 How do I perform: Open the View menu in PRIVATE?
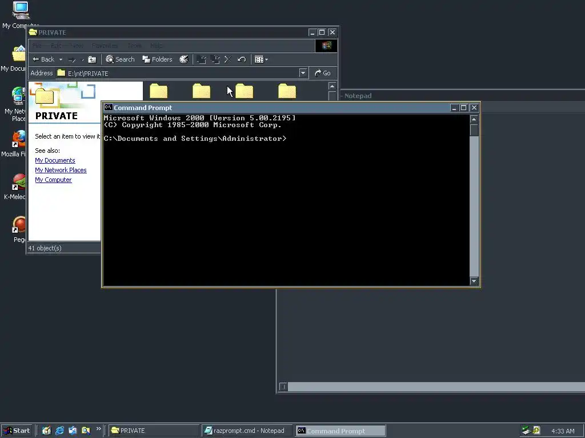pyautogui.click(x=77, y=46)
